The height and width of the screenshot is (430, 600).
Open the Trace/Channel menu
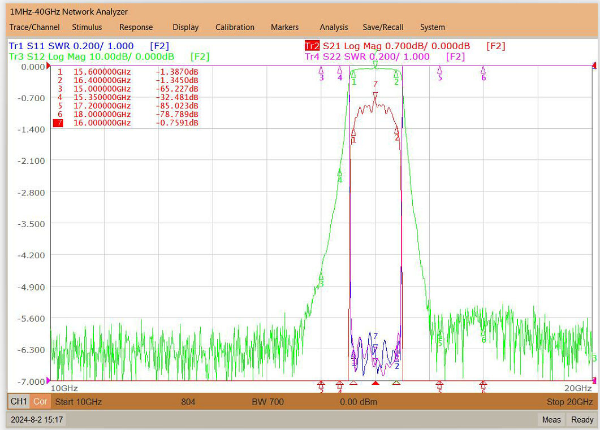point(34,27)
